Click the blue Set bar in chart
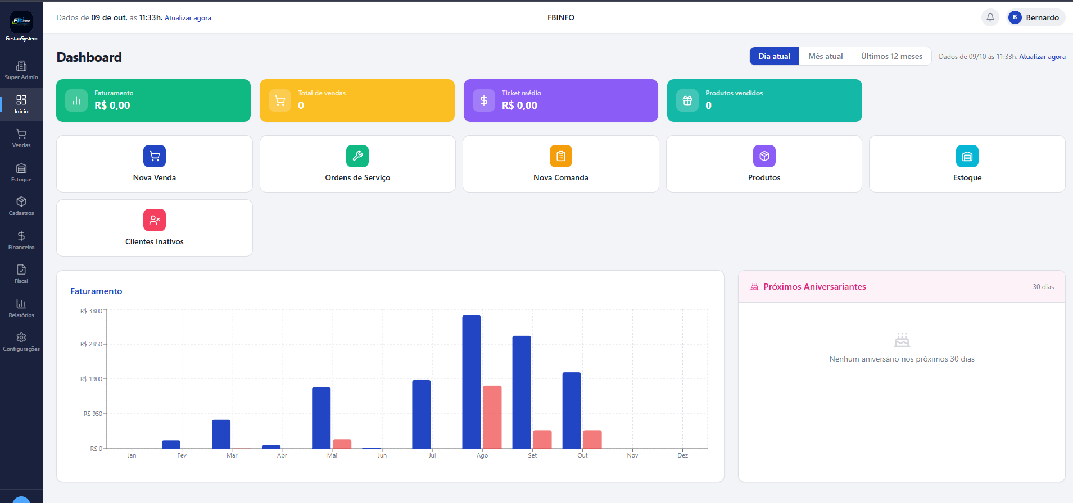The height and width of the screenshot is (503, 1073). [x=522, y=392]
